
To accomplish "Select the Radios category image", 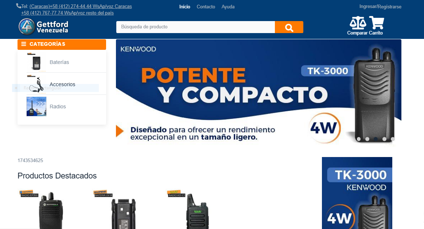I will coord(36,107).
